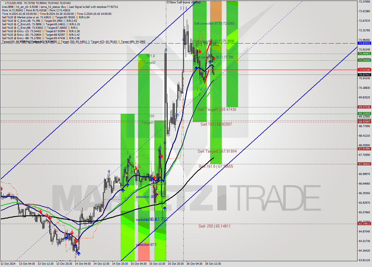This screenshot has width=372, height=267.
Task: Click the green 71.20506 price tag
Action: [364, 60]
